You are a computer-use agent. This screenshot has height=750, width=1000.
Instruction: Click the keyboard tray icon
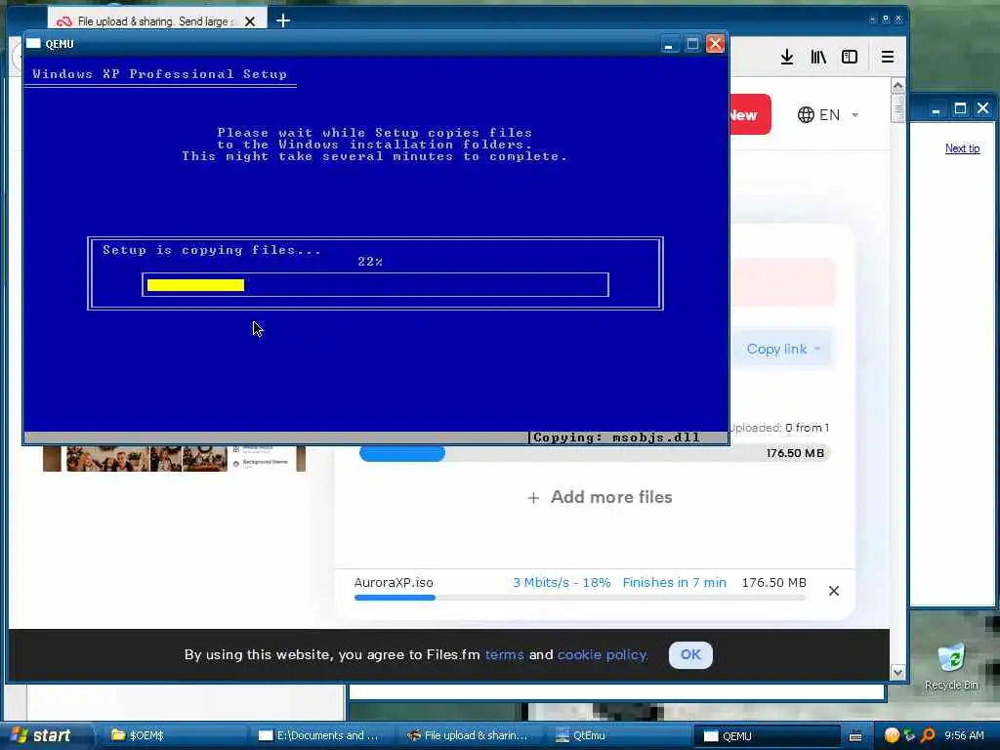[855, 736]
